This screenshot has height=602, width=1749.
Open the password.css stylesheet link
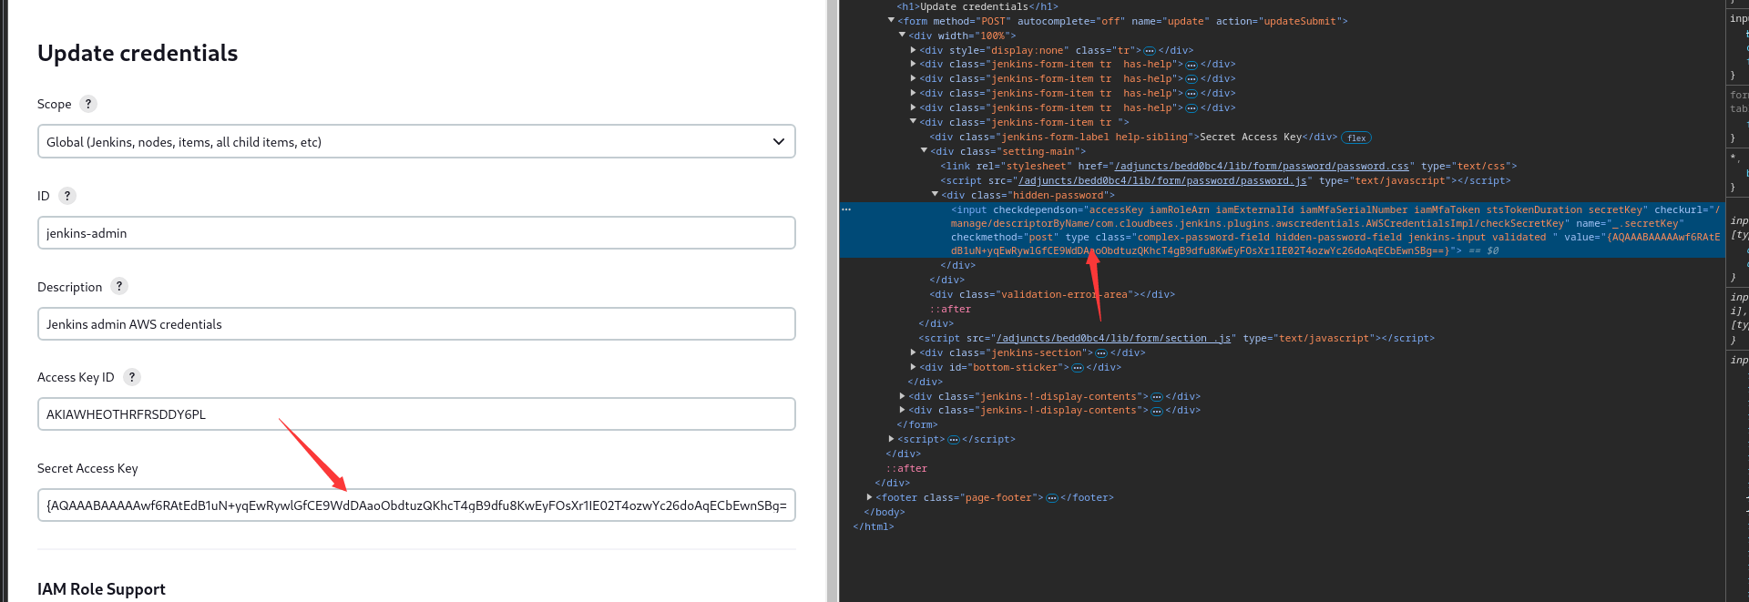pos(1262,166)
